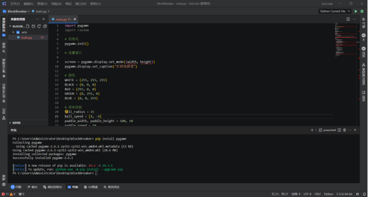Viewport: 368px width, 197px height.
Task: Switch to the Git bottom panel tab
Action: point(91,187)
